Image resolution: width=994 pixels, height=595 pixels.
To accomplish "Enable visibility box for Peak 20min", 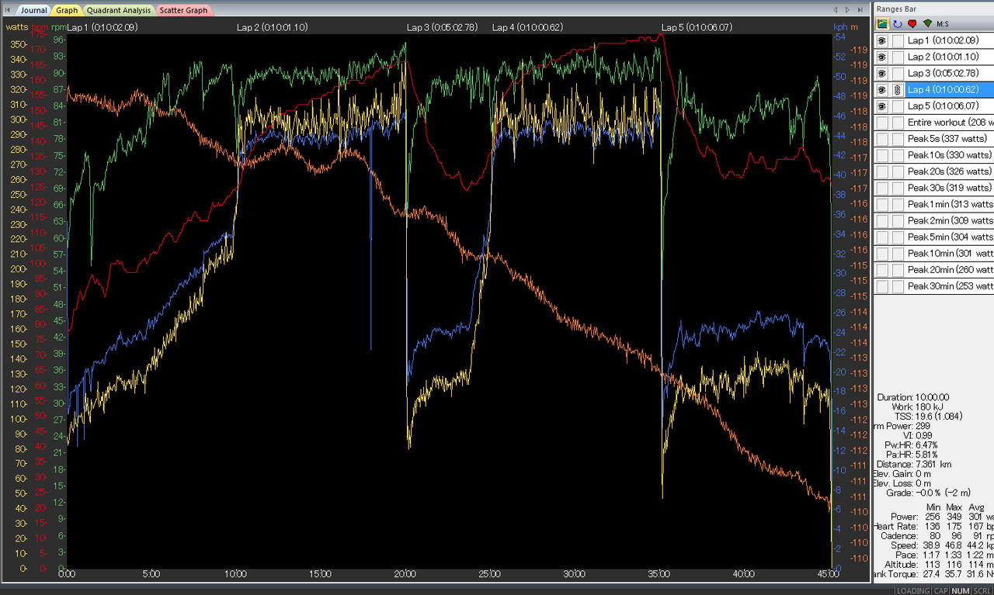I will [x=882, y=269].
